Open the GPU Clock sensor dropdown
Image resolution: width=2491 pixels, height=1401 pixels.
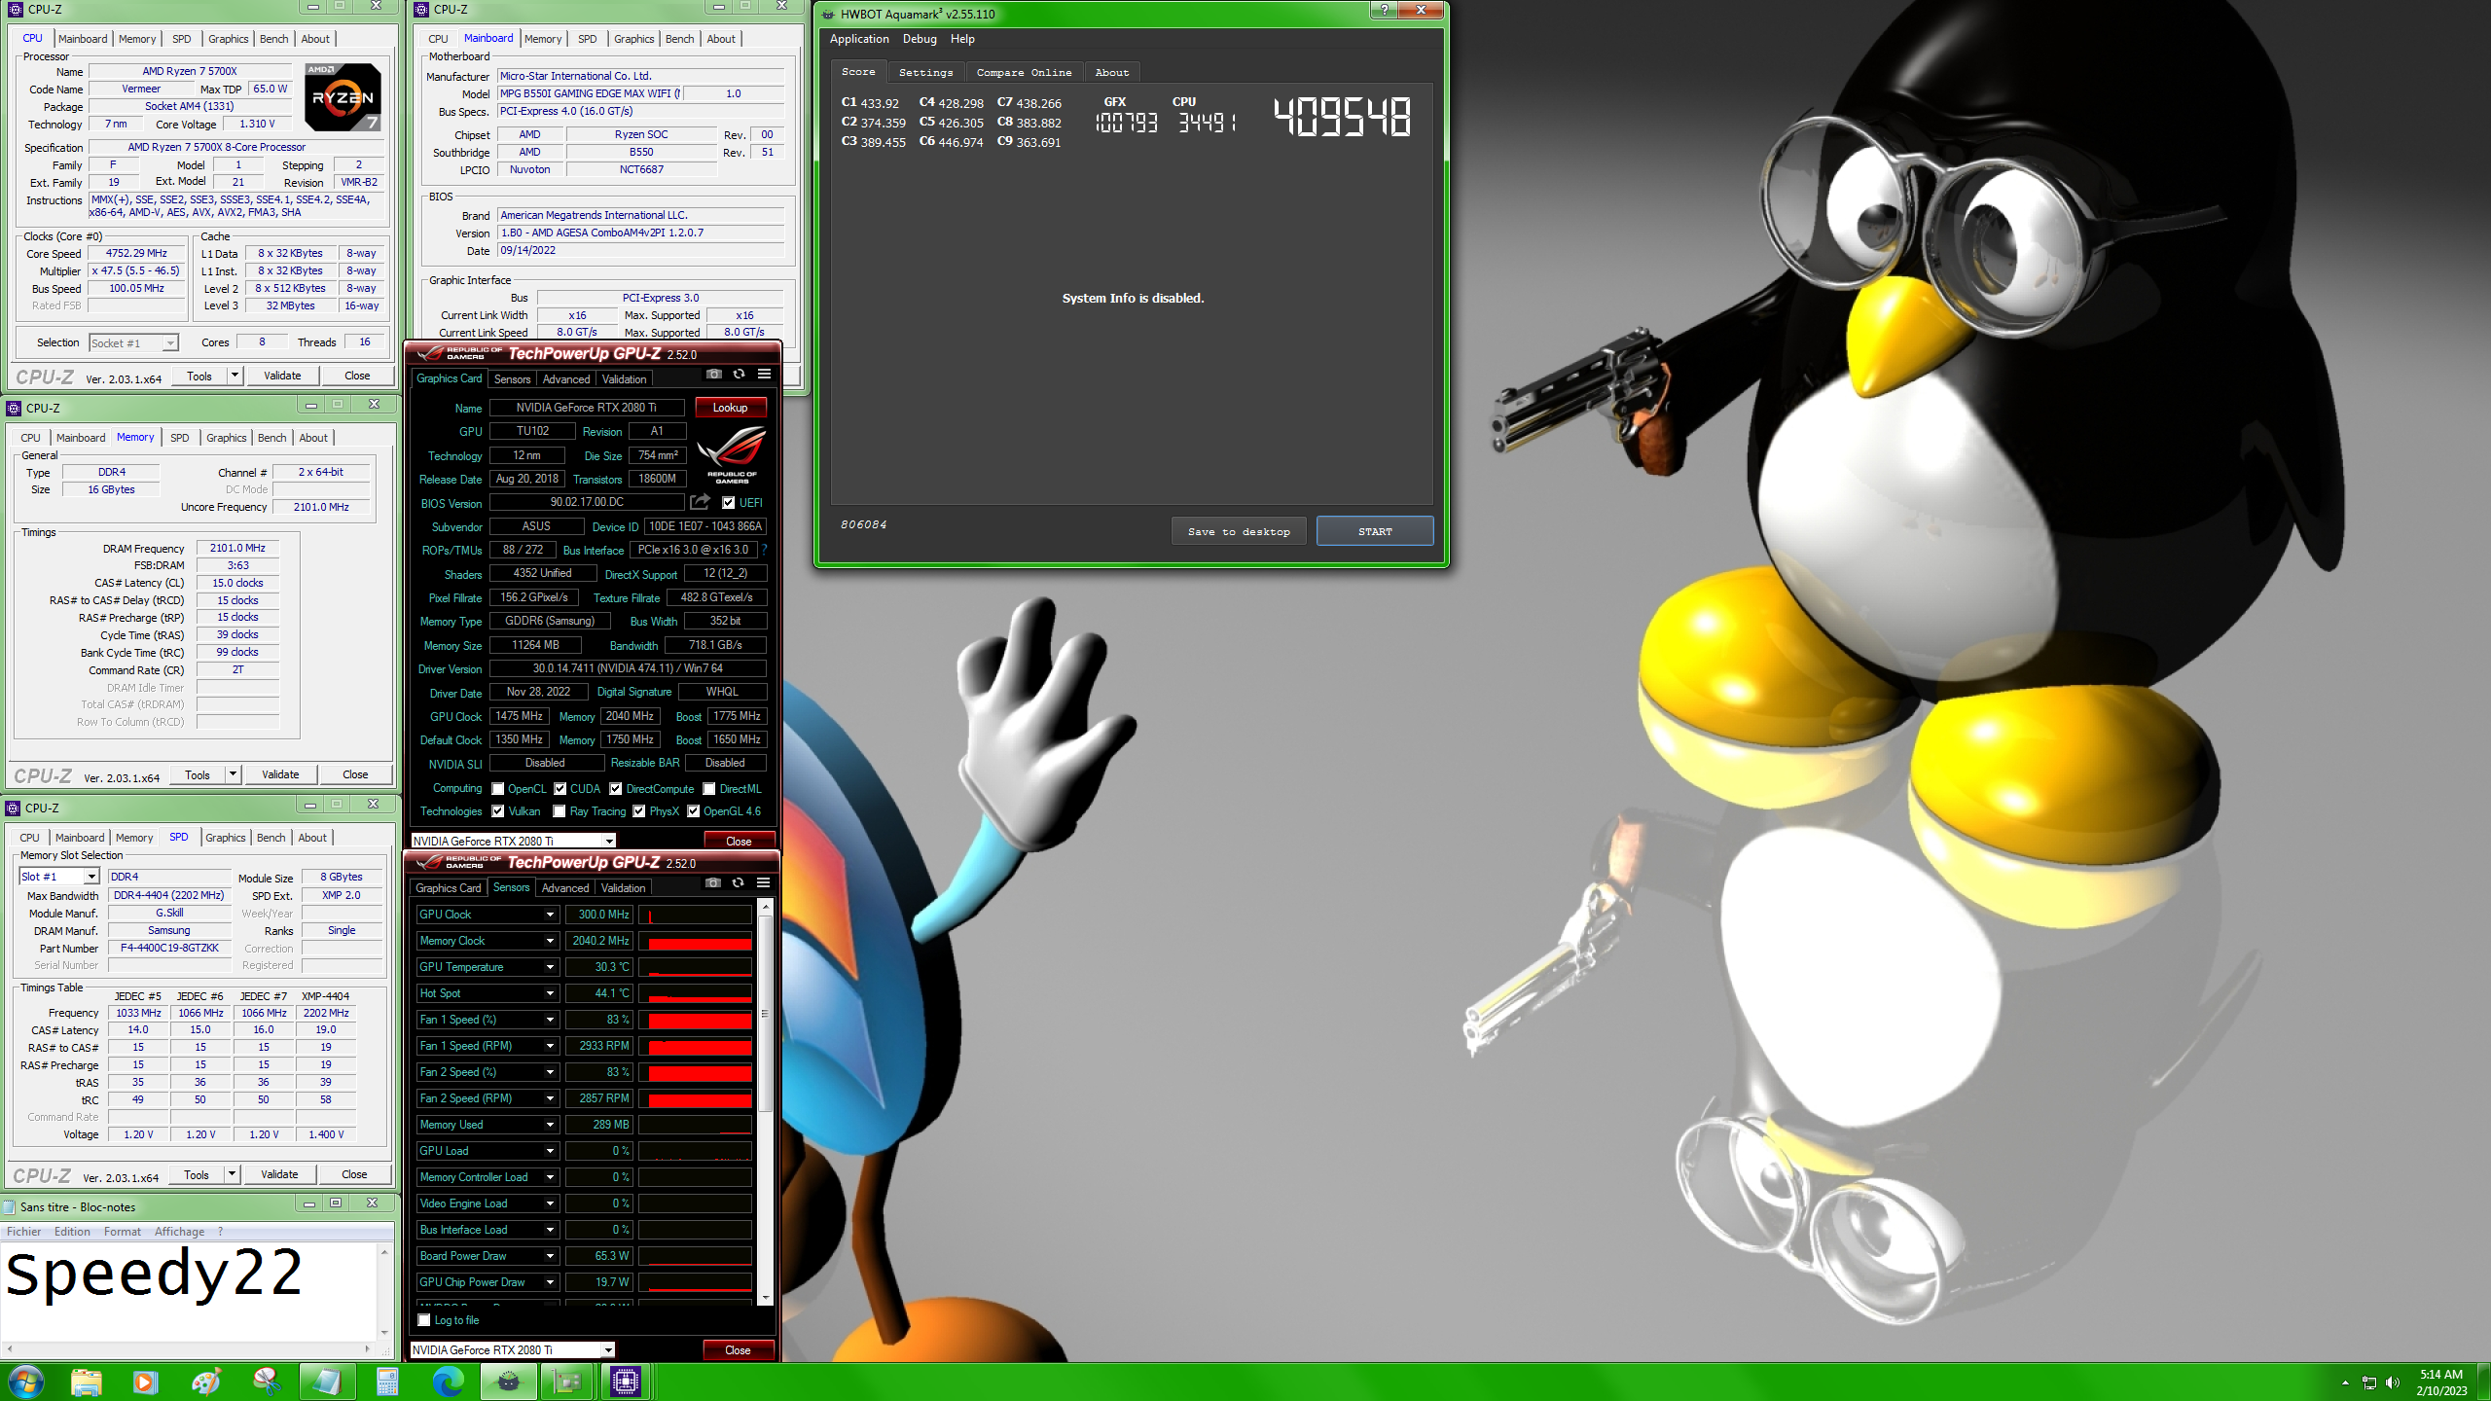point(550,915)
